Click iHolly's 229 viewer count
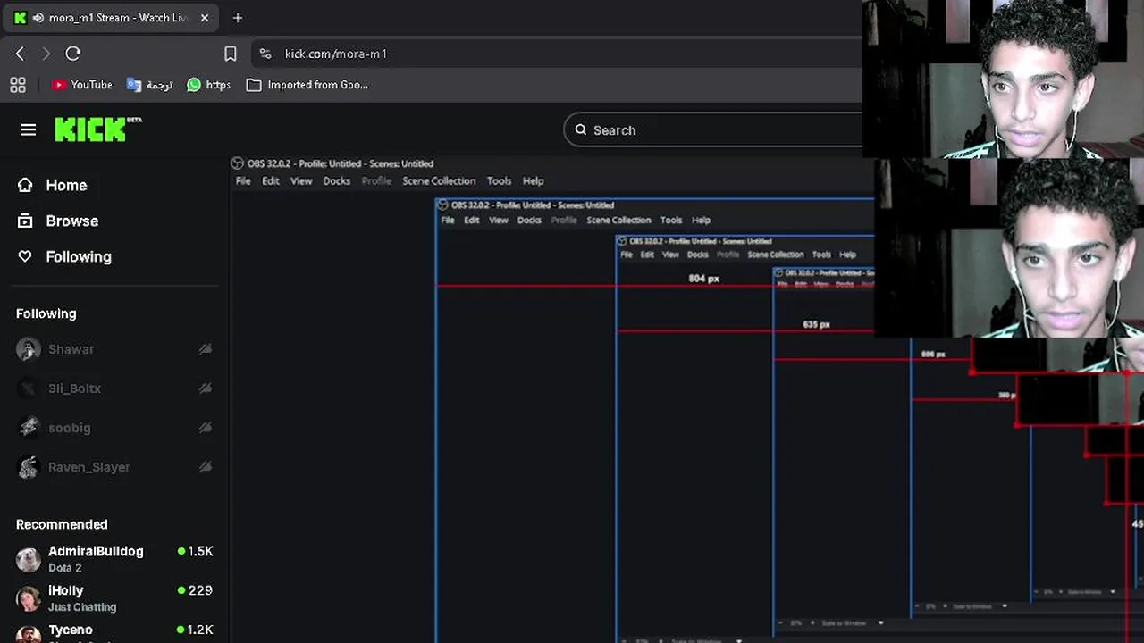This screenshot has width=1144, height=643. (x=196, y=591)
